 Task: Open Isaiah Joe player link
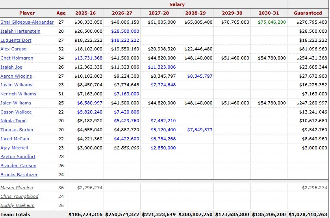[x=11, y=67]
